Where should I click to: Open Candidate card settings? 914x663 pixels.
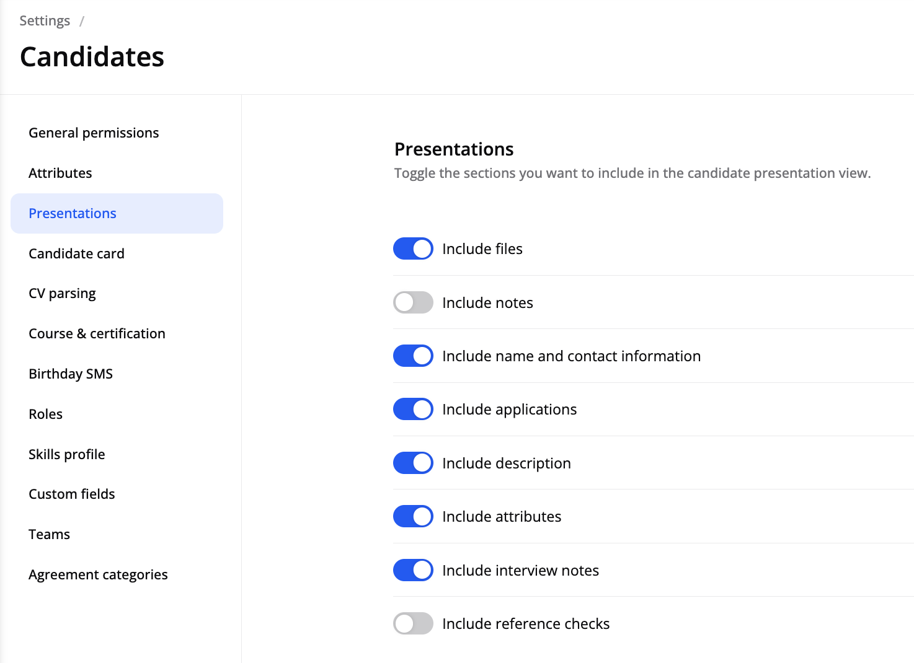[76, 253]
